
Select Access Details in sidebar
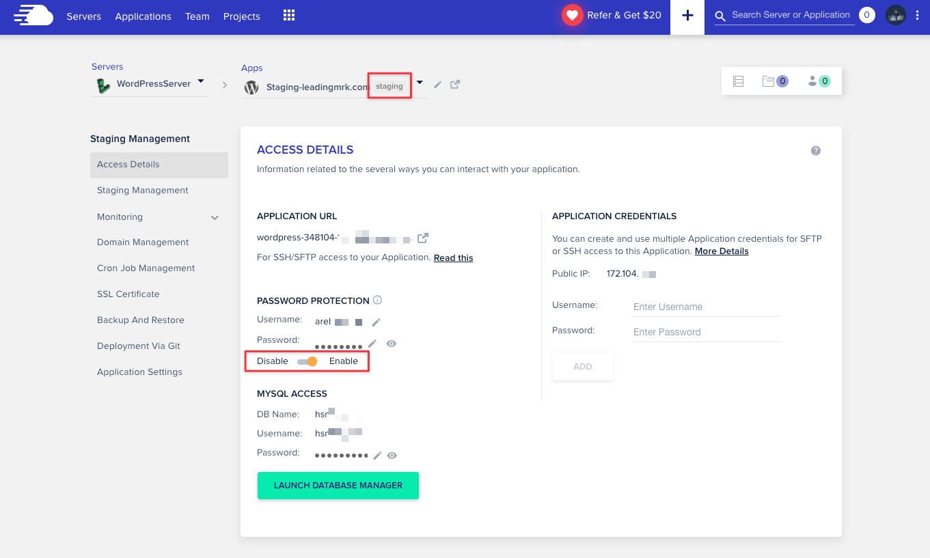coord(159,165)
